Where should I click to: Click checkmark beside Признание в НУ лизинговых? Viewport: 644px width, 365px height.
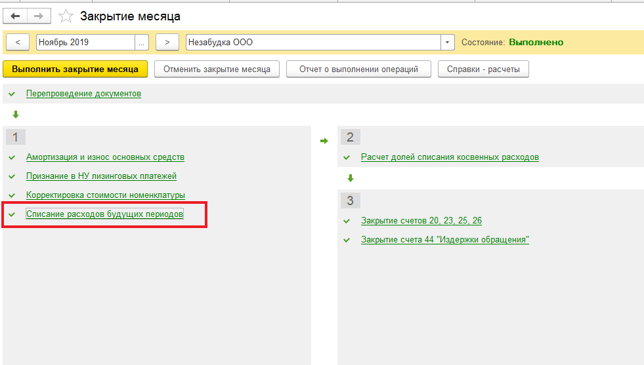pyautogui.click(x=12, y=176)
